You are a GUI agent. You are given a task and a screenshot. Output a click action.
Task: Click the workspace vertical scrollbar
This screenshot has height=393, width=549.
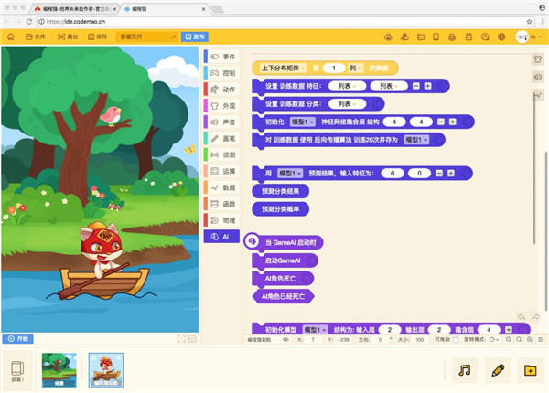click(x=546, y=230)
